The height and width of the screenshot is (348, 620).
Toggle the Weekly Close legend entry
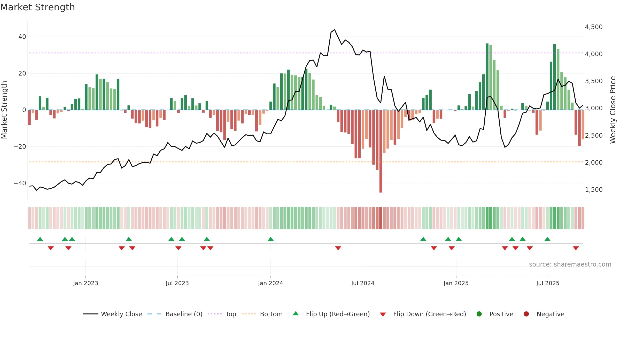[x=112, y=314]
